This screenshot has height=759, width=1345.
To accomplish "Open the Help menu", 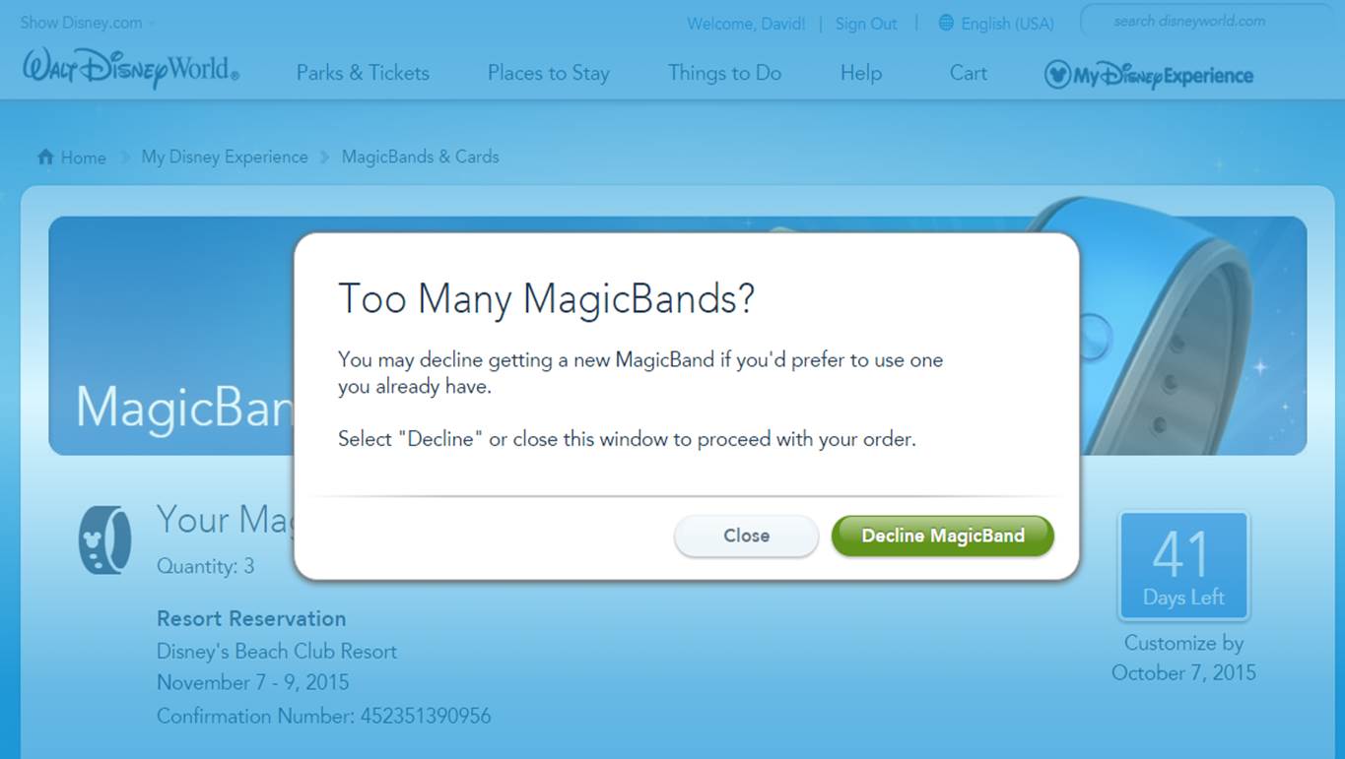I will point(861,73).
